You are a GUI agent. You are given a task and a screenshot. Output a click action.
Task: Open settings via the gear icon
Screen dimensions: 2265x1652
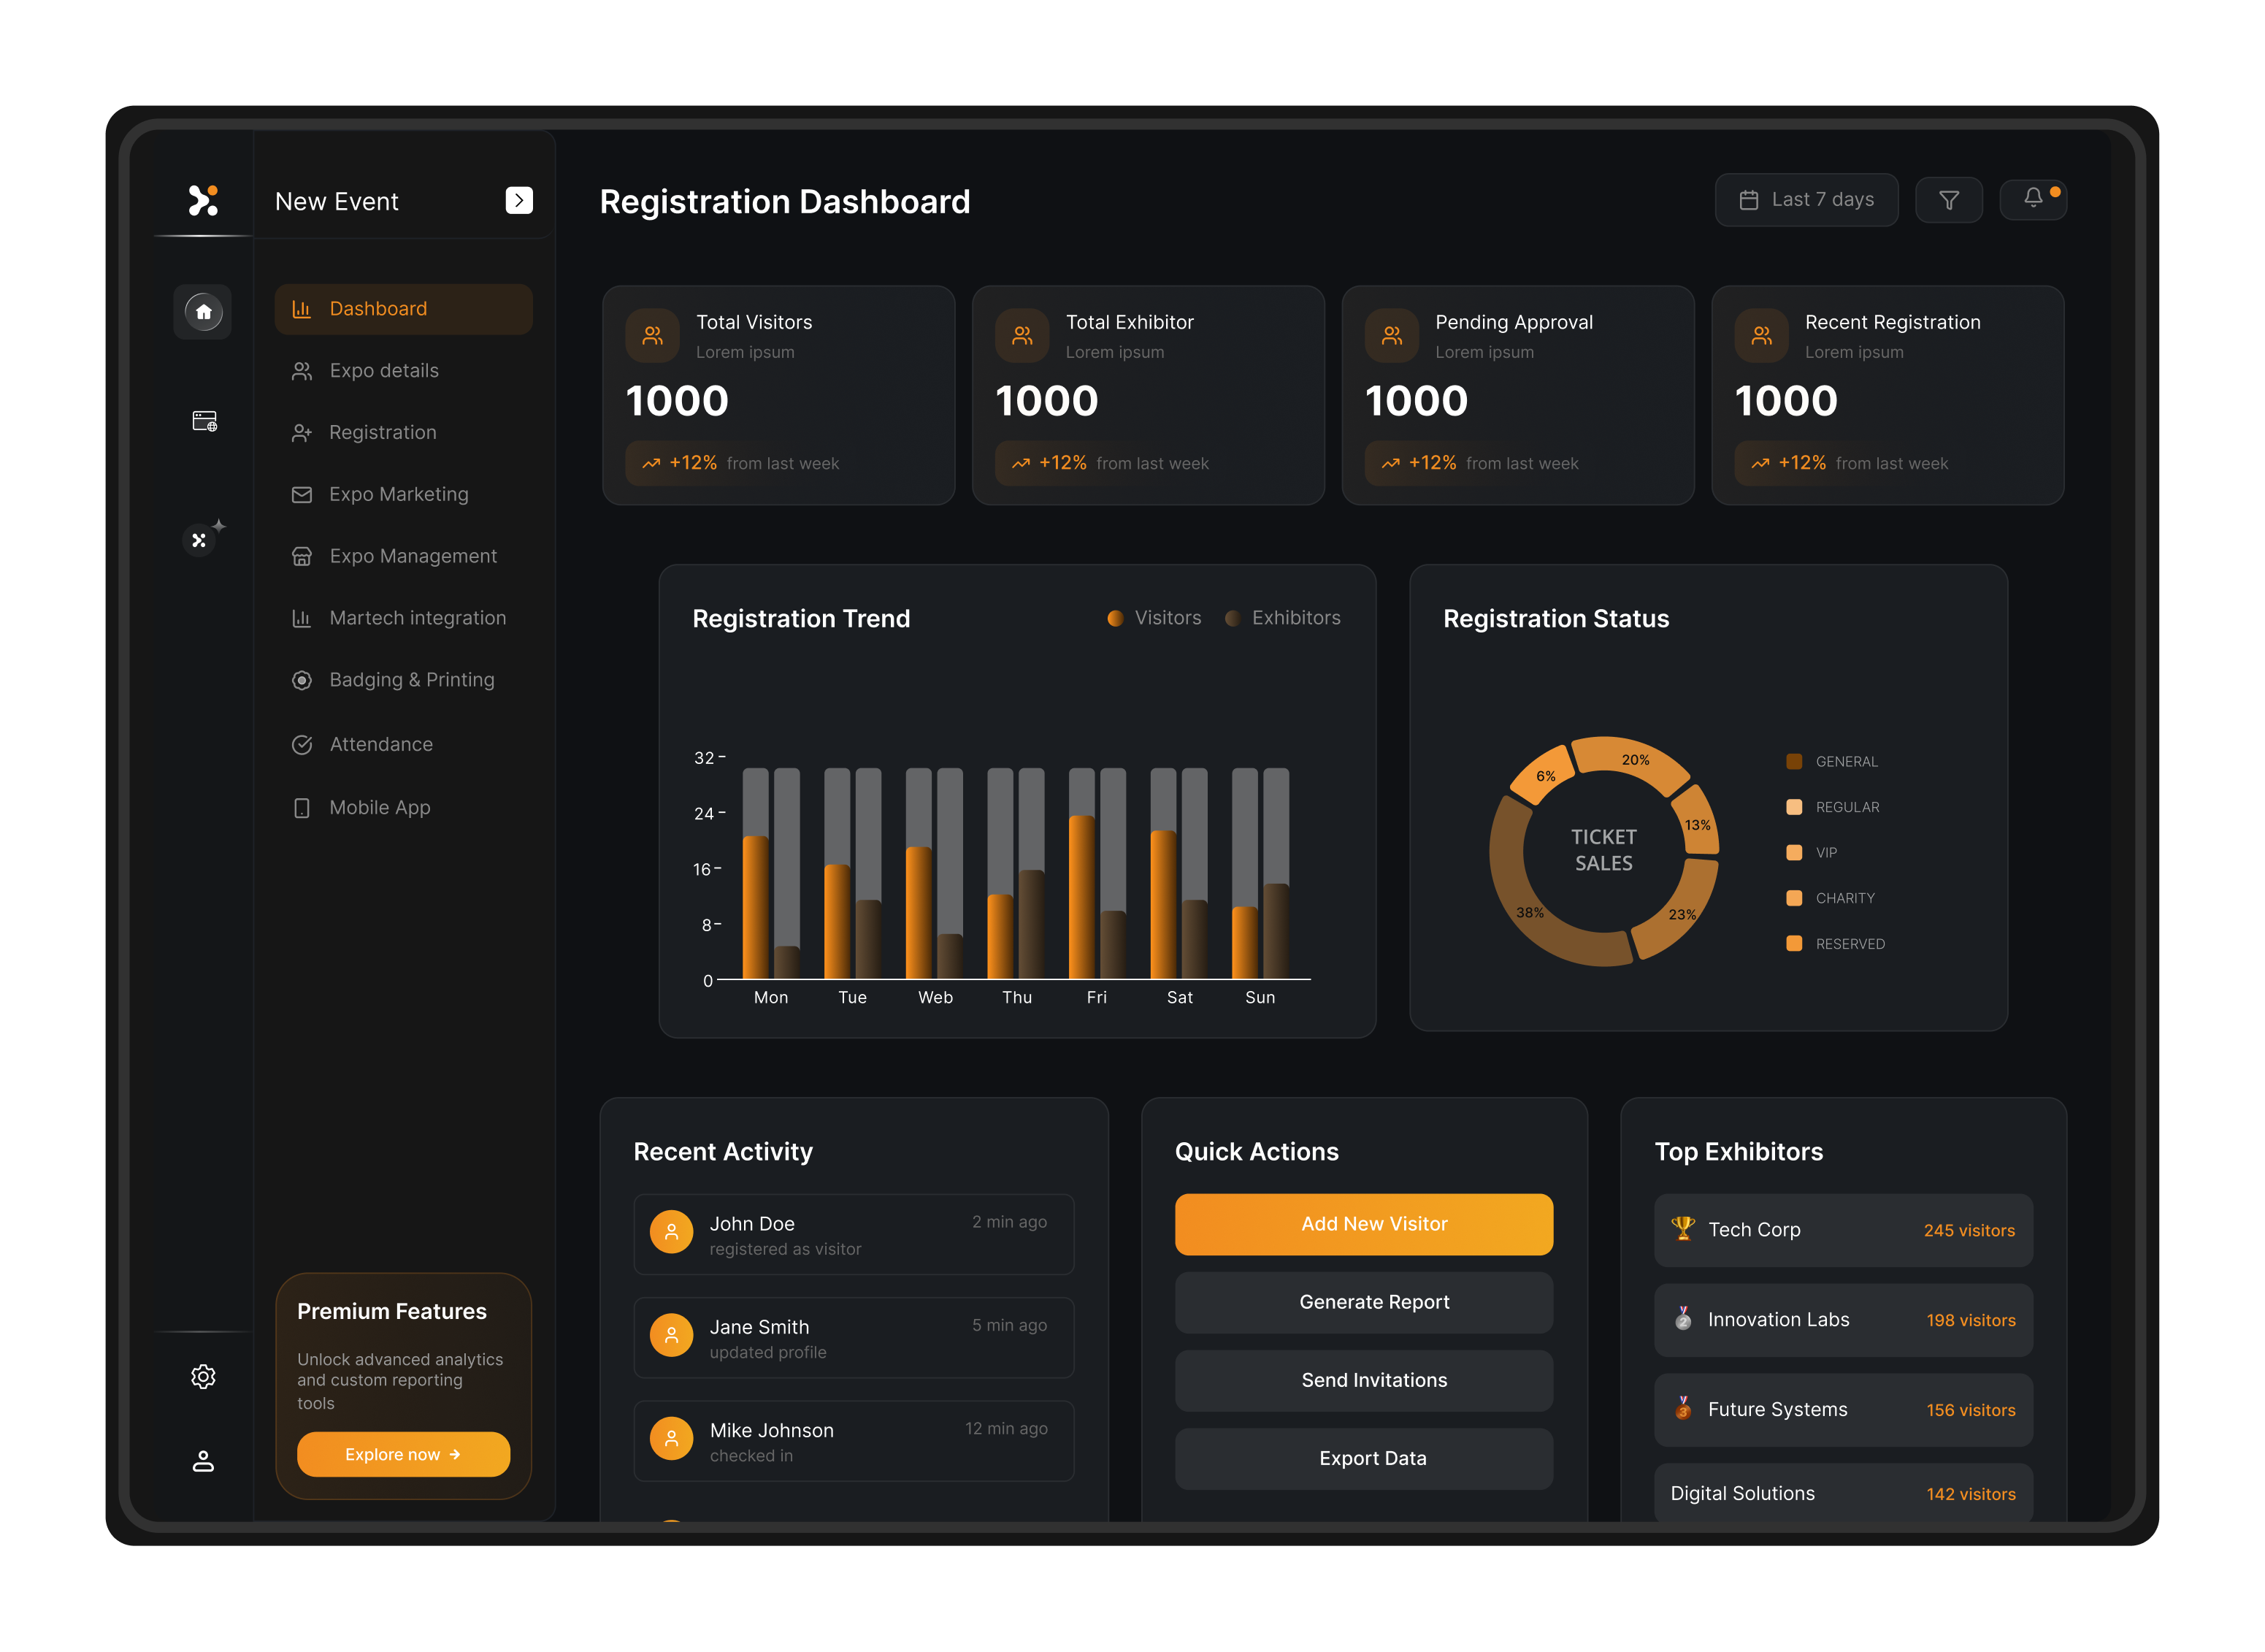pos(203,1376)
